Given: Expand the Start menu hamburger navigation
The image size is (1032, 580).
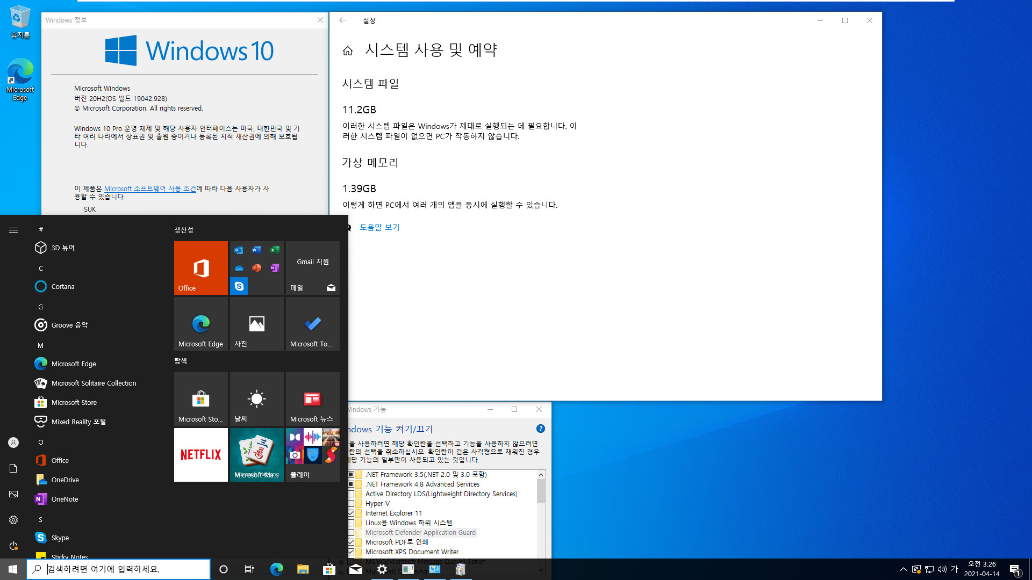Looking at the screenshot, I should [13, 230].
